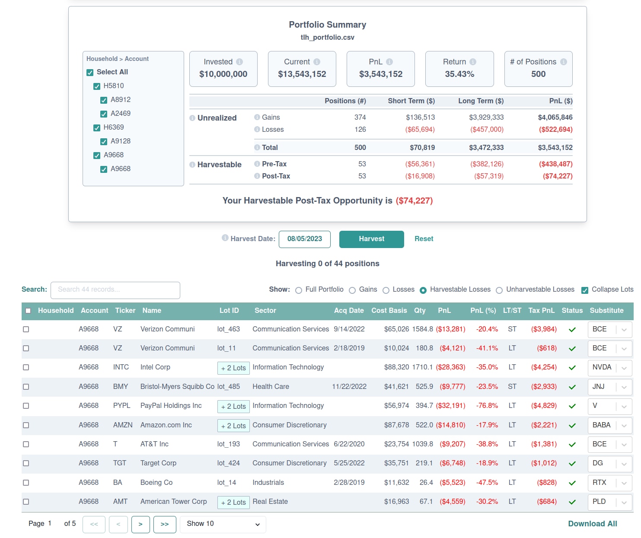Screen dimensions: 641x538
Task: Click the Reset link
Action: point(424,239)
